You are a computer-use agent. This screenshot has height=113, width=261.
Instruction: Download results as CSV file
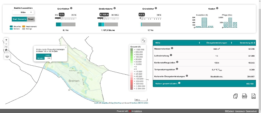point(244,96)
